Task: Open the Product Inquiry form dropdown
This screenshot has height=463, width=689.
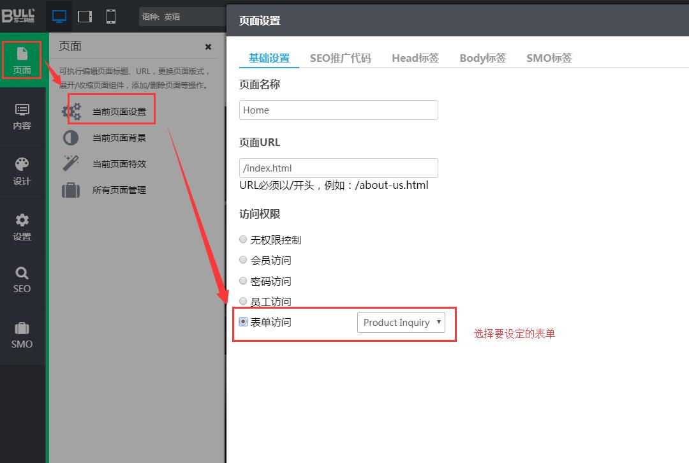Action: (x=401, y=323)
